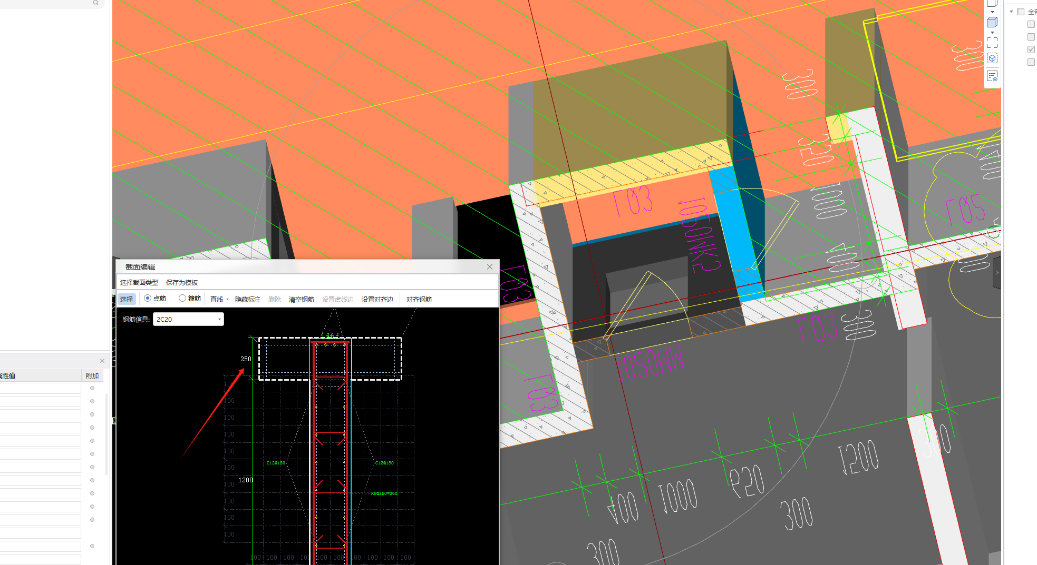Click the 设置对齐边 button
The height and width of the screenshot is (565, 1037).
pyautogui.click(x=377, y=299)
